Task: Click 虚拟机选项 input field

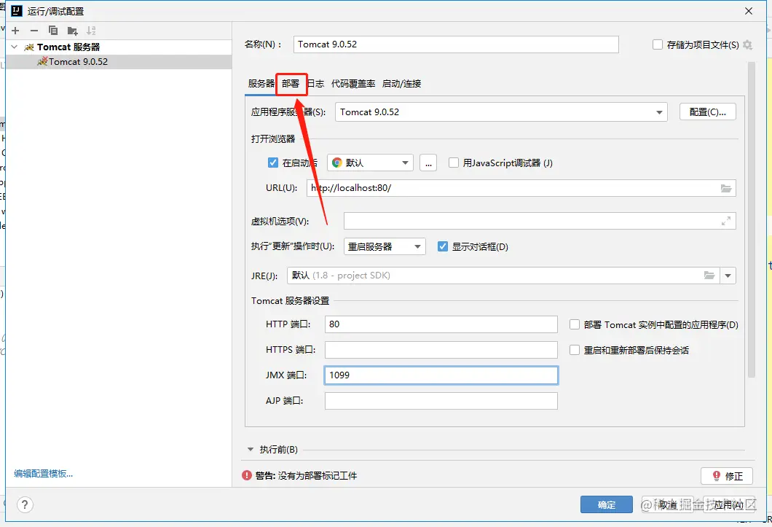Action: pos(540,222)
